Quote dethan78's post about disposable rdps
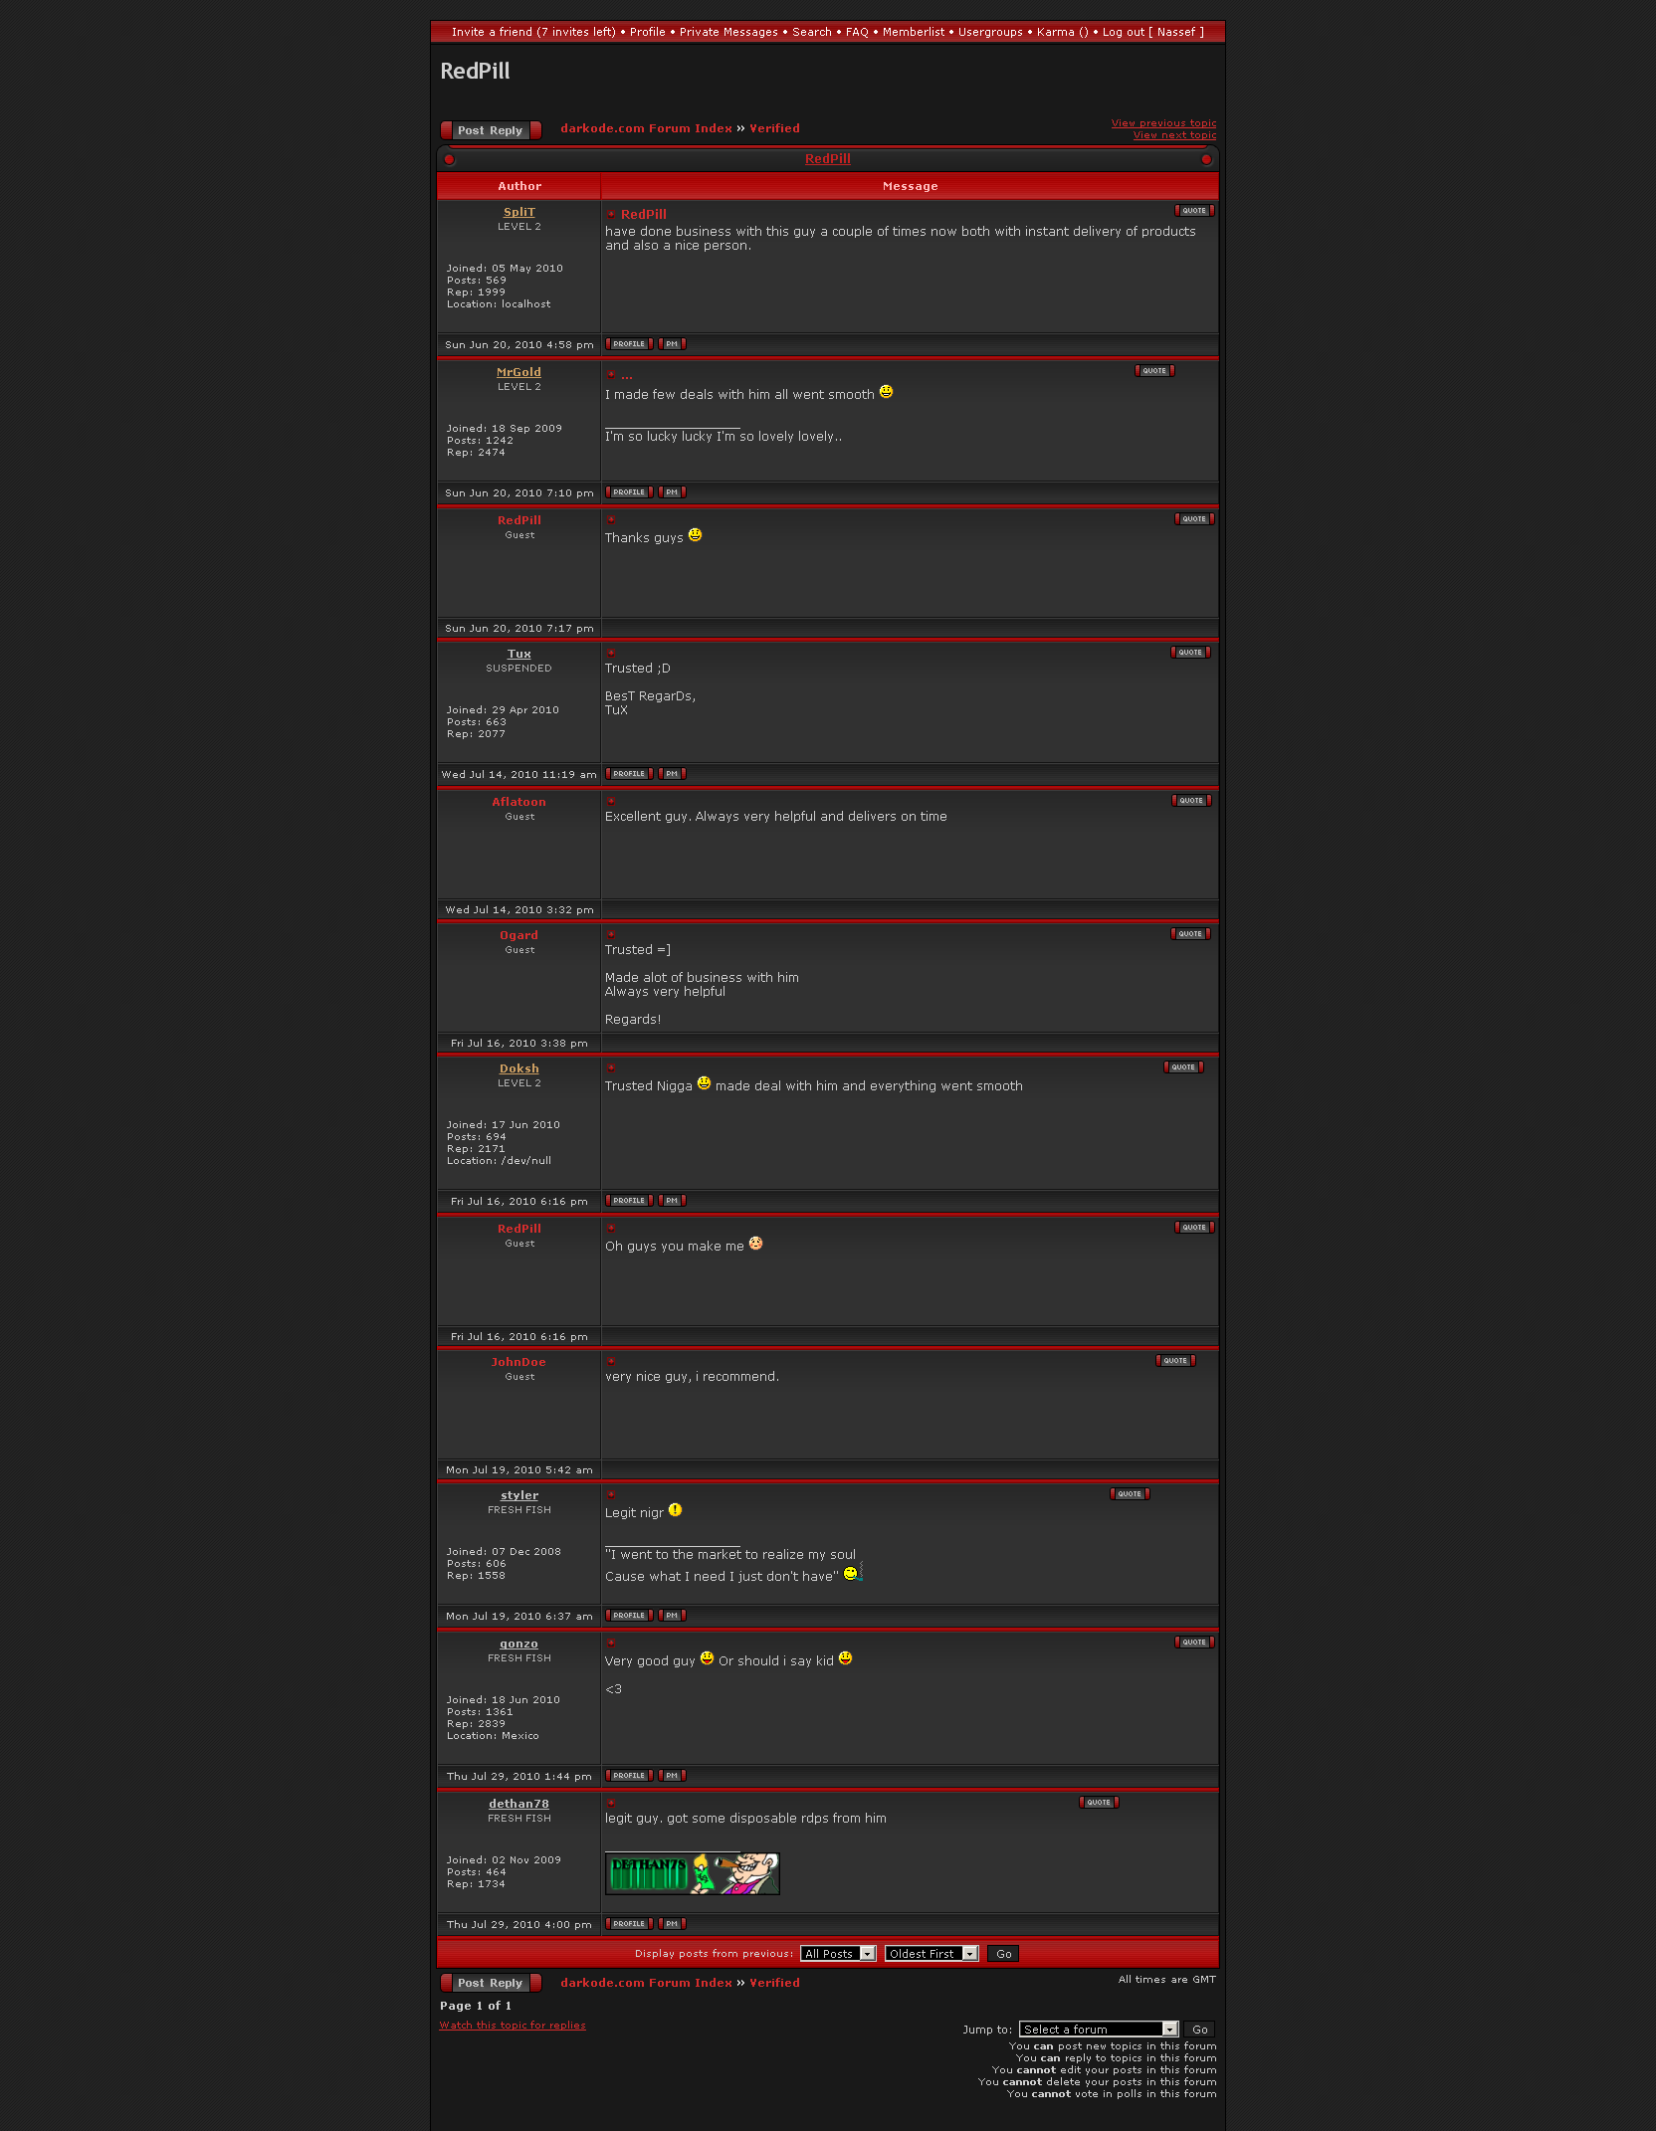 click(1099, 1803)
